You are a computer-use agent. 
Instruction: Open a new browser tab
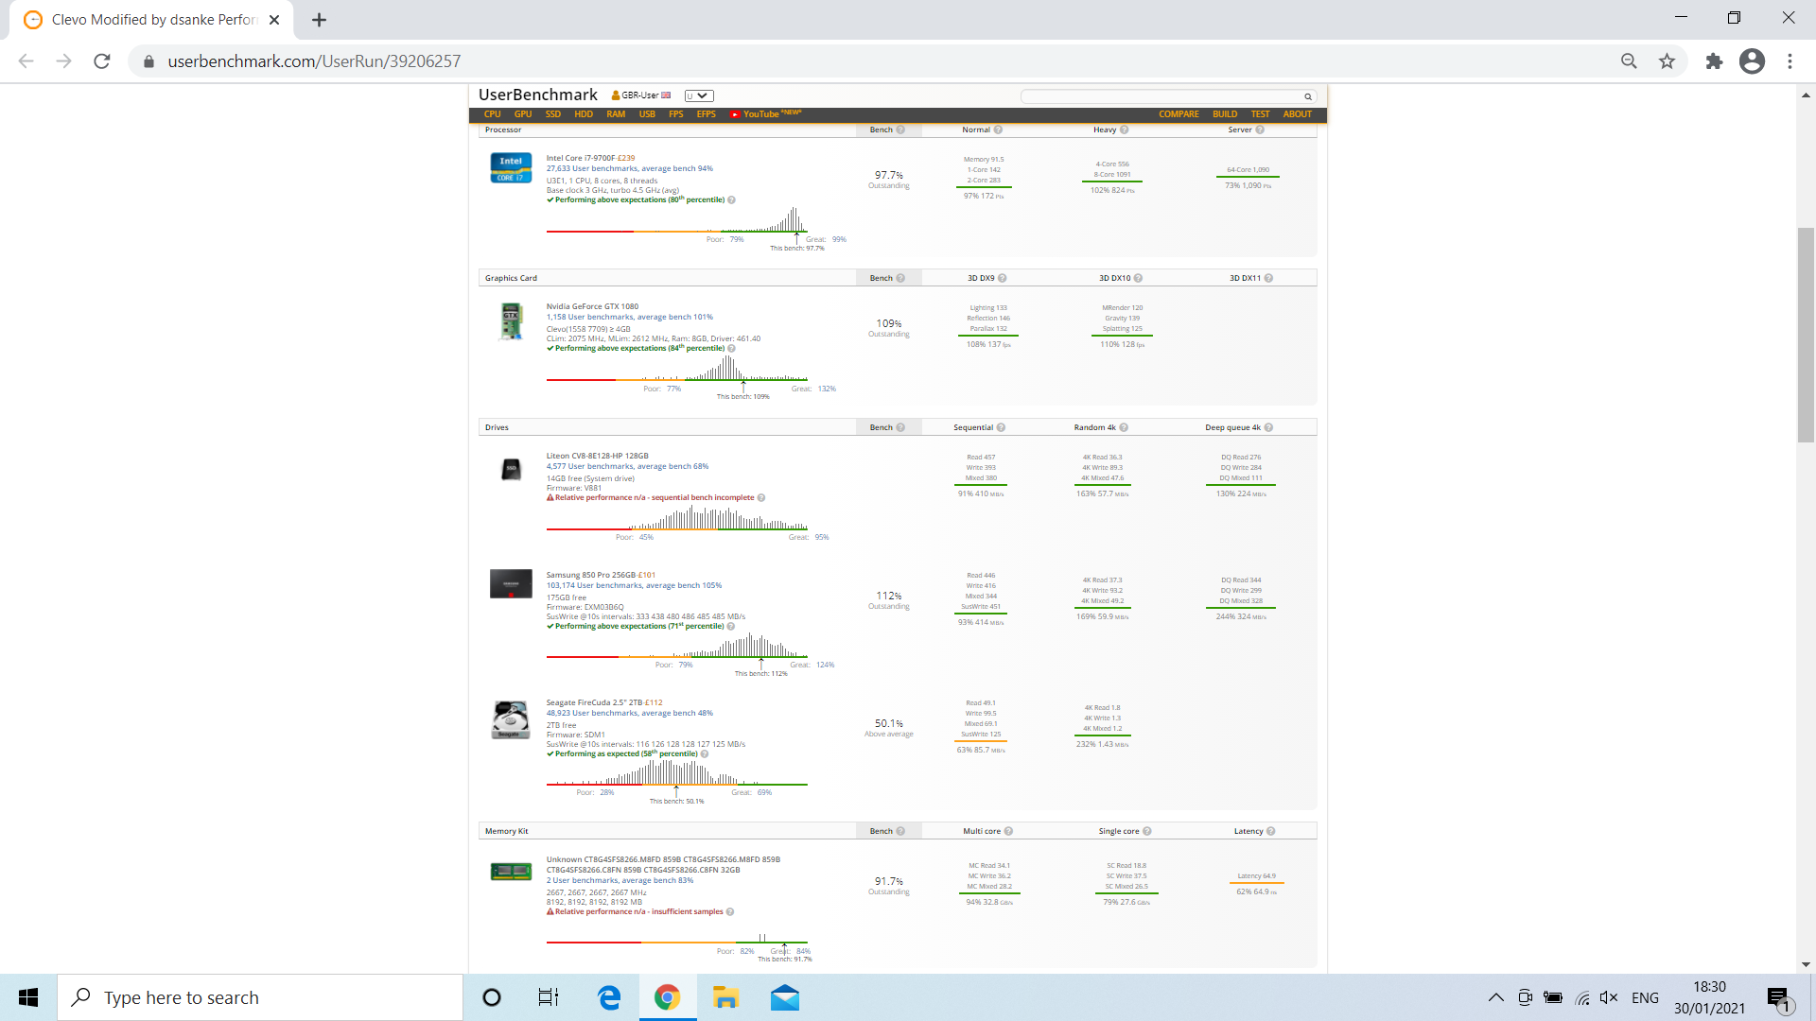pyautogui.click(x=319, y=20)
